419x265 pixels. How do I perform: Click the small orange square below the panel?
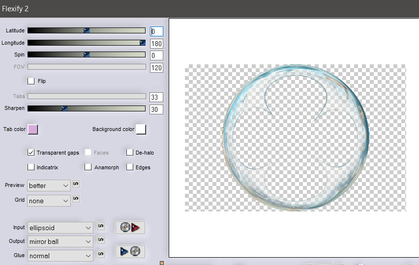[162, 263]
